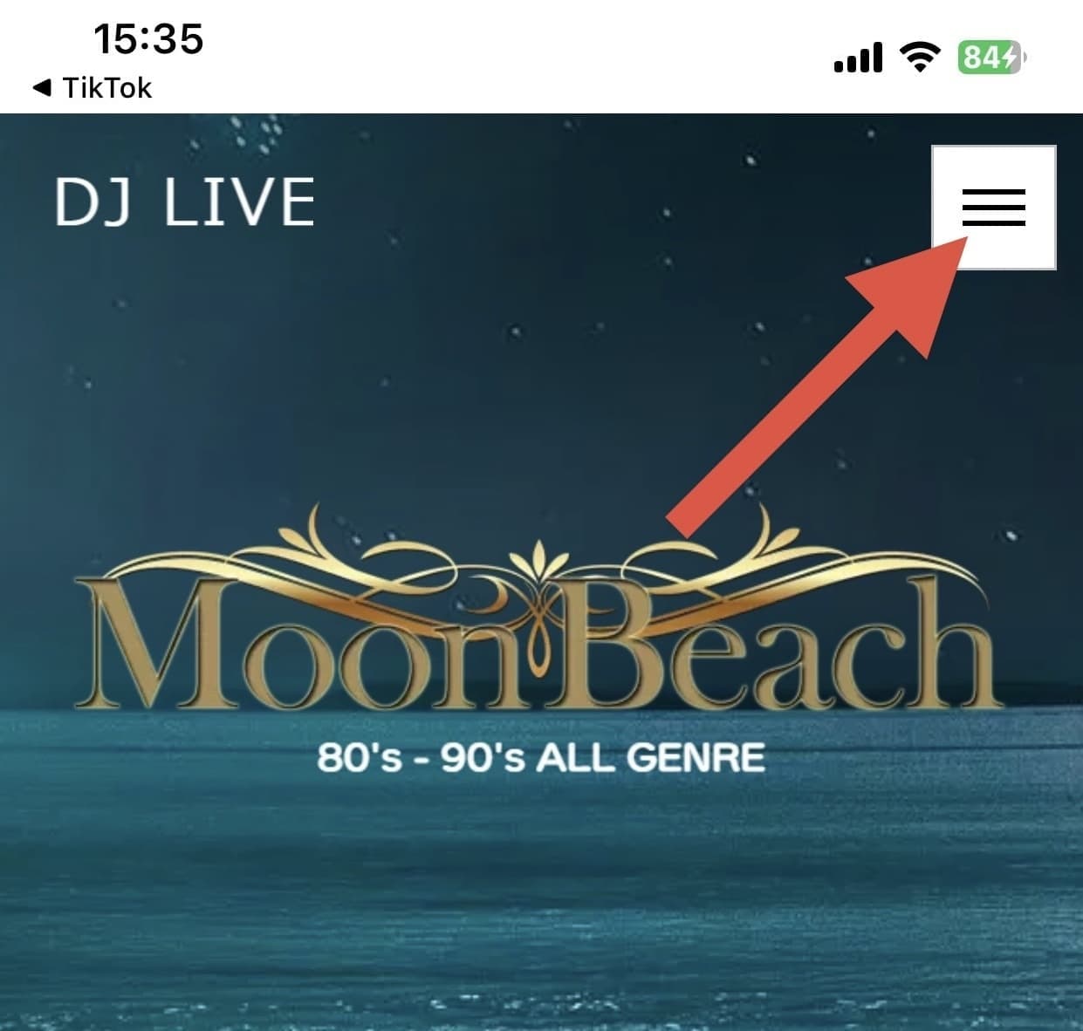Tap the green battery indicator showing 84
The image size is (1083, 1031).
pos(991,58)
